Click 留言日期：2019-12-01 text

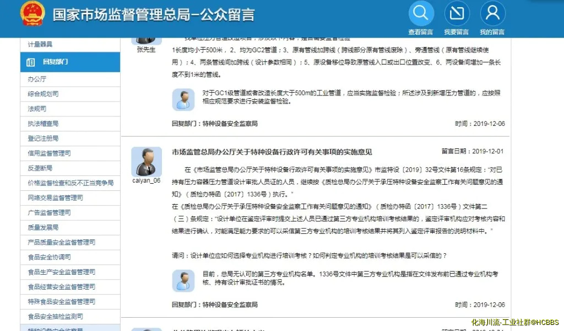473,151
